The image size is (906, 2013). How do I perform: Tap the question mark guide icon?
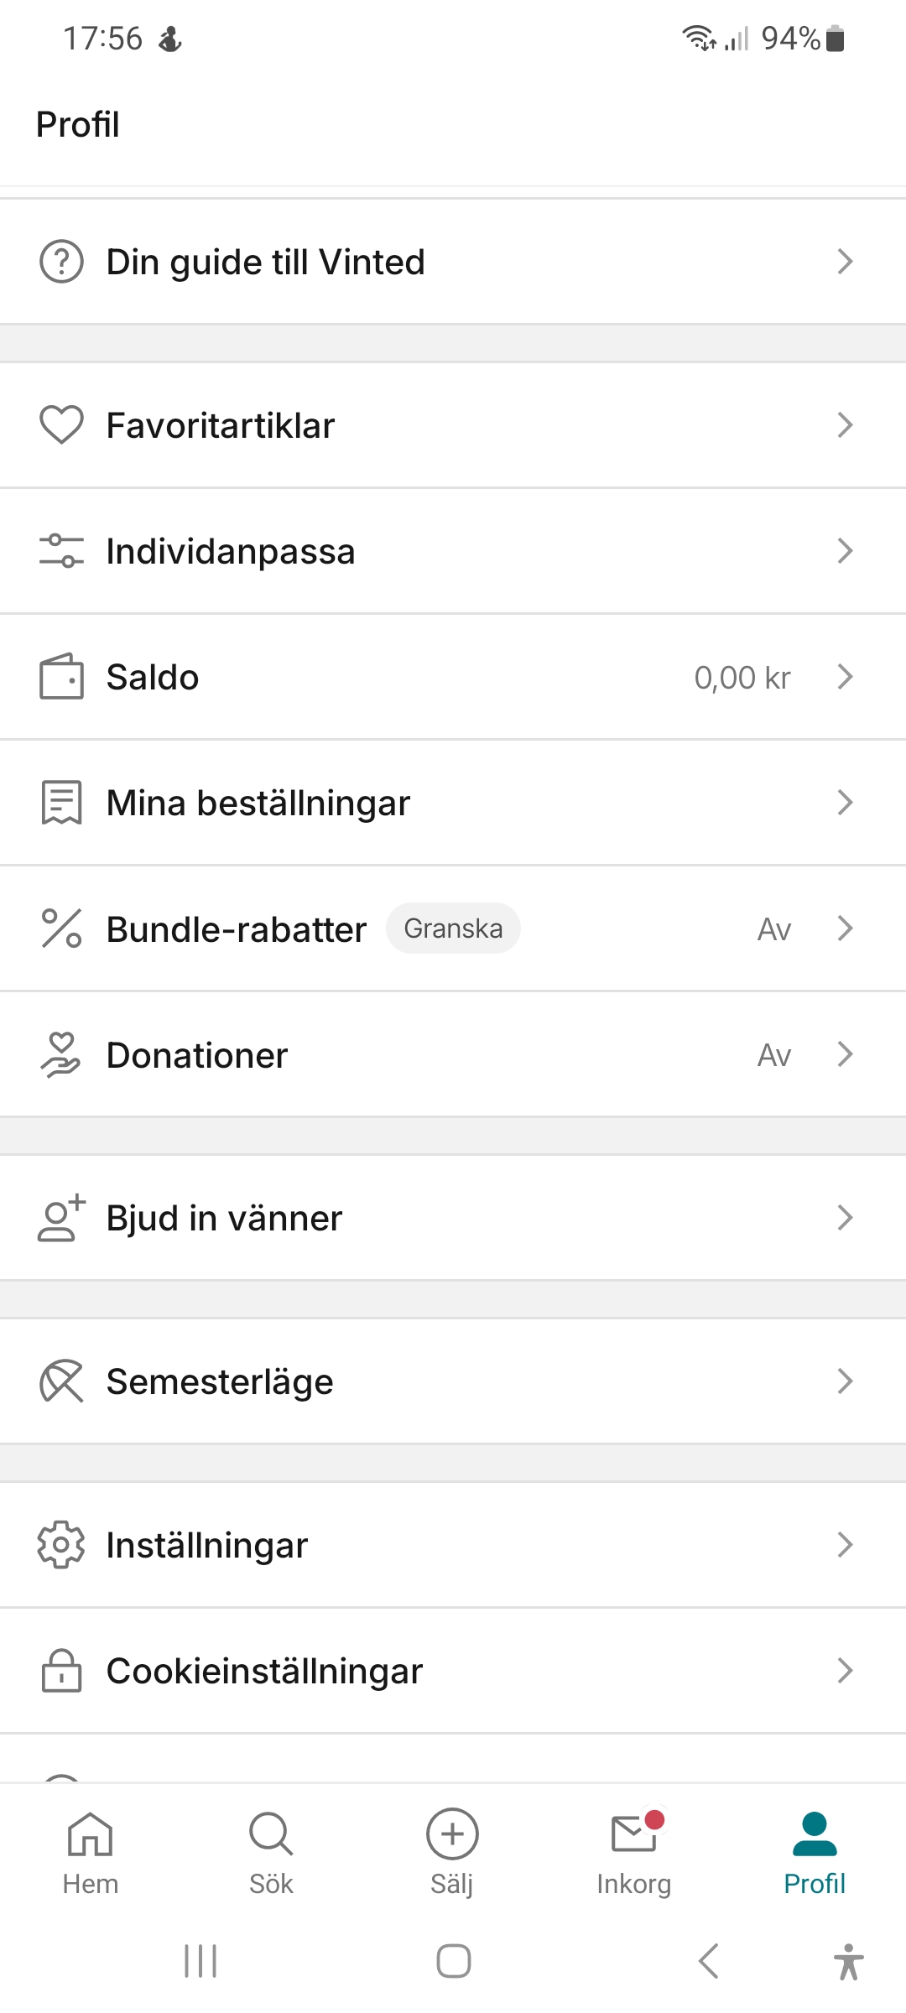pos(61,262)
